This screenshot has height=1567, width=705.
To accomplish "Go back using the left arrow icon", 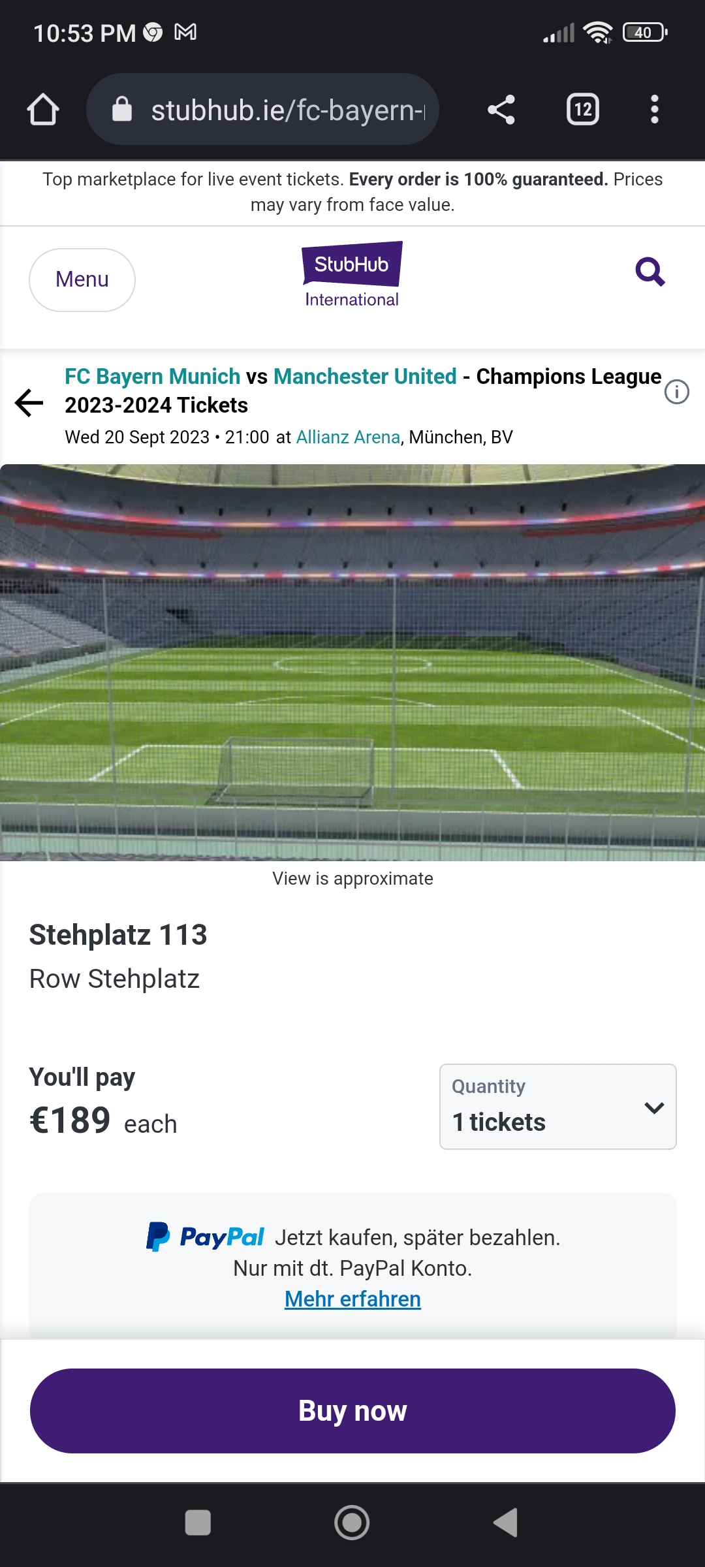I will point(29,403).
